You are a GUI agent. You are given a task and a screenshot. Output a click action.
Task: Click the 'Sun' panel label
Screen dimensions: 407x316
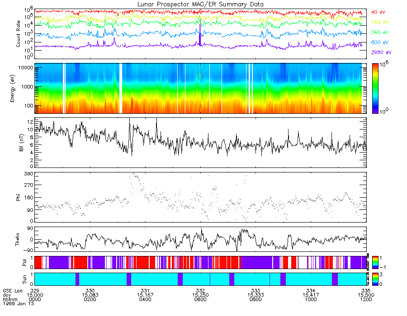click(24, 279)
